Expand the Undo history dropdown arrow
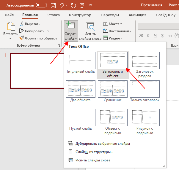179x170 pixels. [67, 5]
